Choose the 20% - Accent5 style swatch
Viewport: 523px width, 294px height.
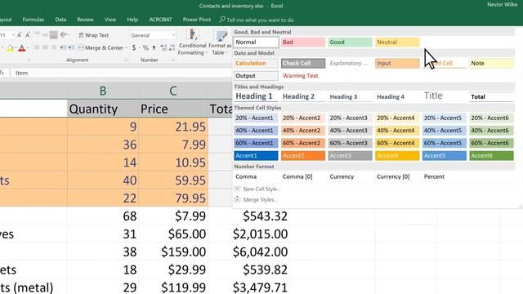click(445, 118)
